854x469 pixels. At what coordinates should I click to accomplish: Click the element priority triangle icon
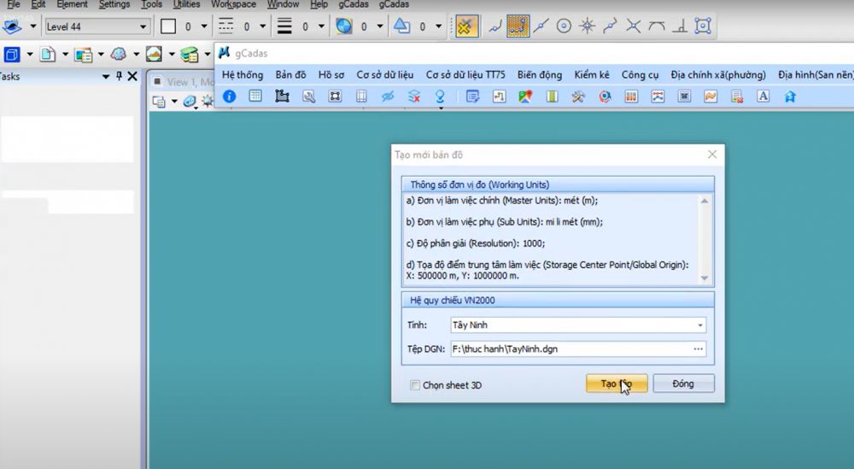[402, 26]
